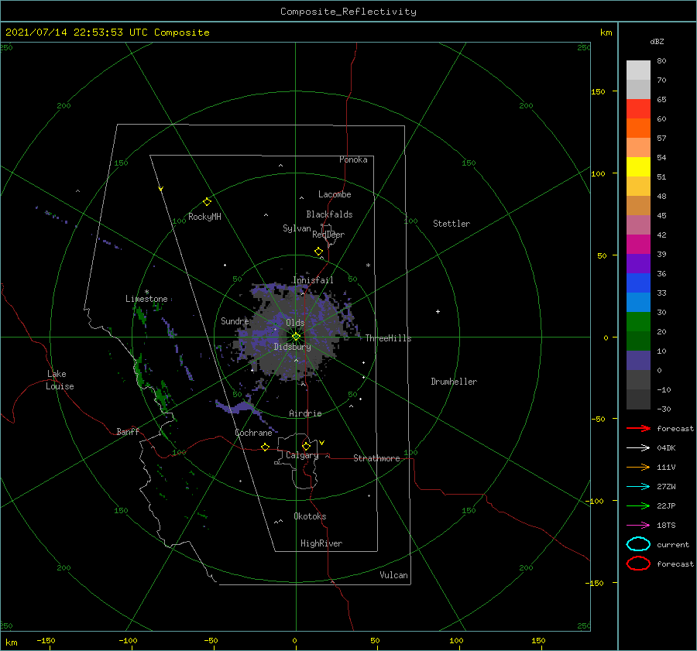697x651 pixels.
Task: Select the purple 10 dBZ color swatch
Action: [638, 360]
